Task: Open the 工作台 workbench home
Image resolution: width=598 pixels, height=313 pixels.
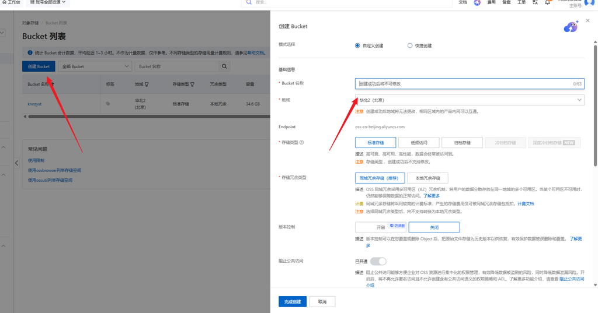Action: coord(12,2)
